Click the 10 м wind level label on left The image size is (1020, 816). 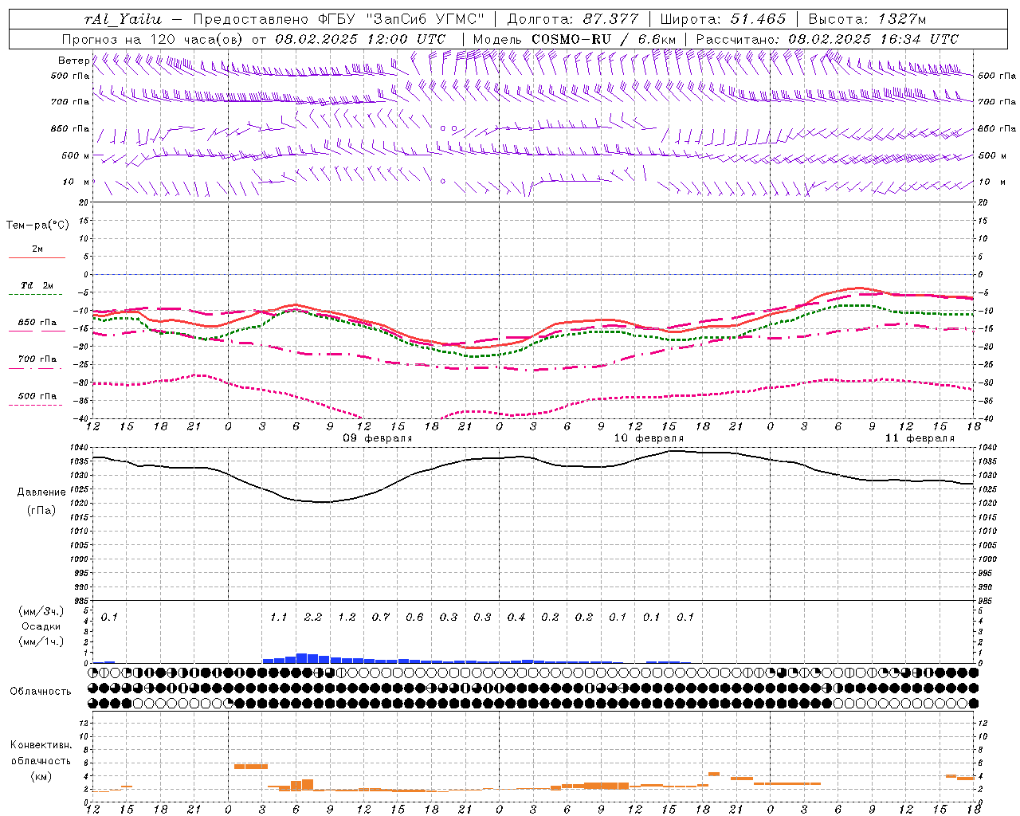coord(76,182)
